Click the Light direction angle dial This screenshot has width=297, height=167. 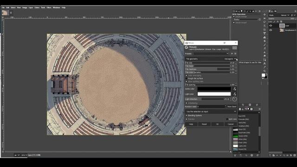pos(234,99)
